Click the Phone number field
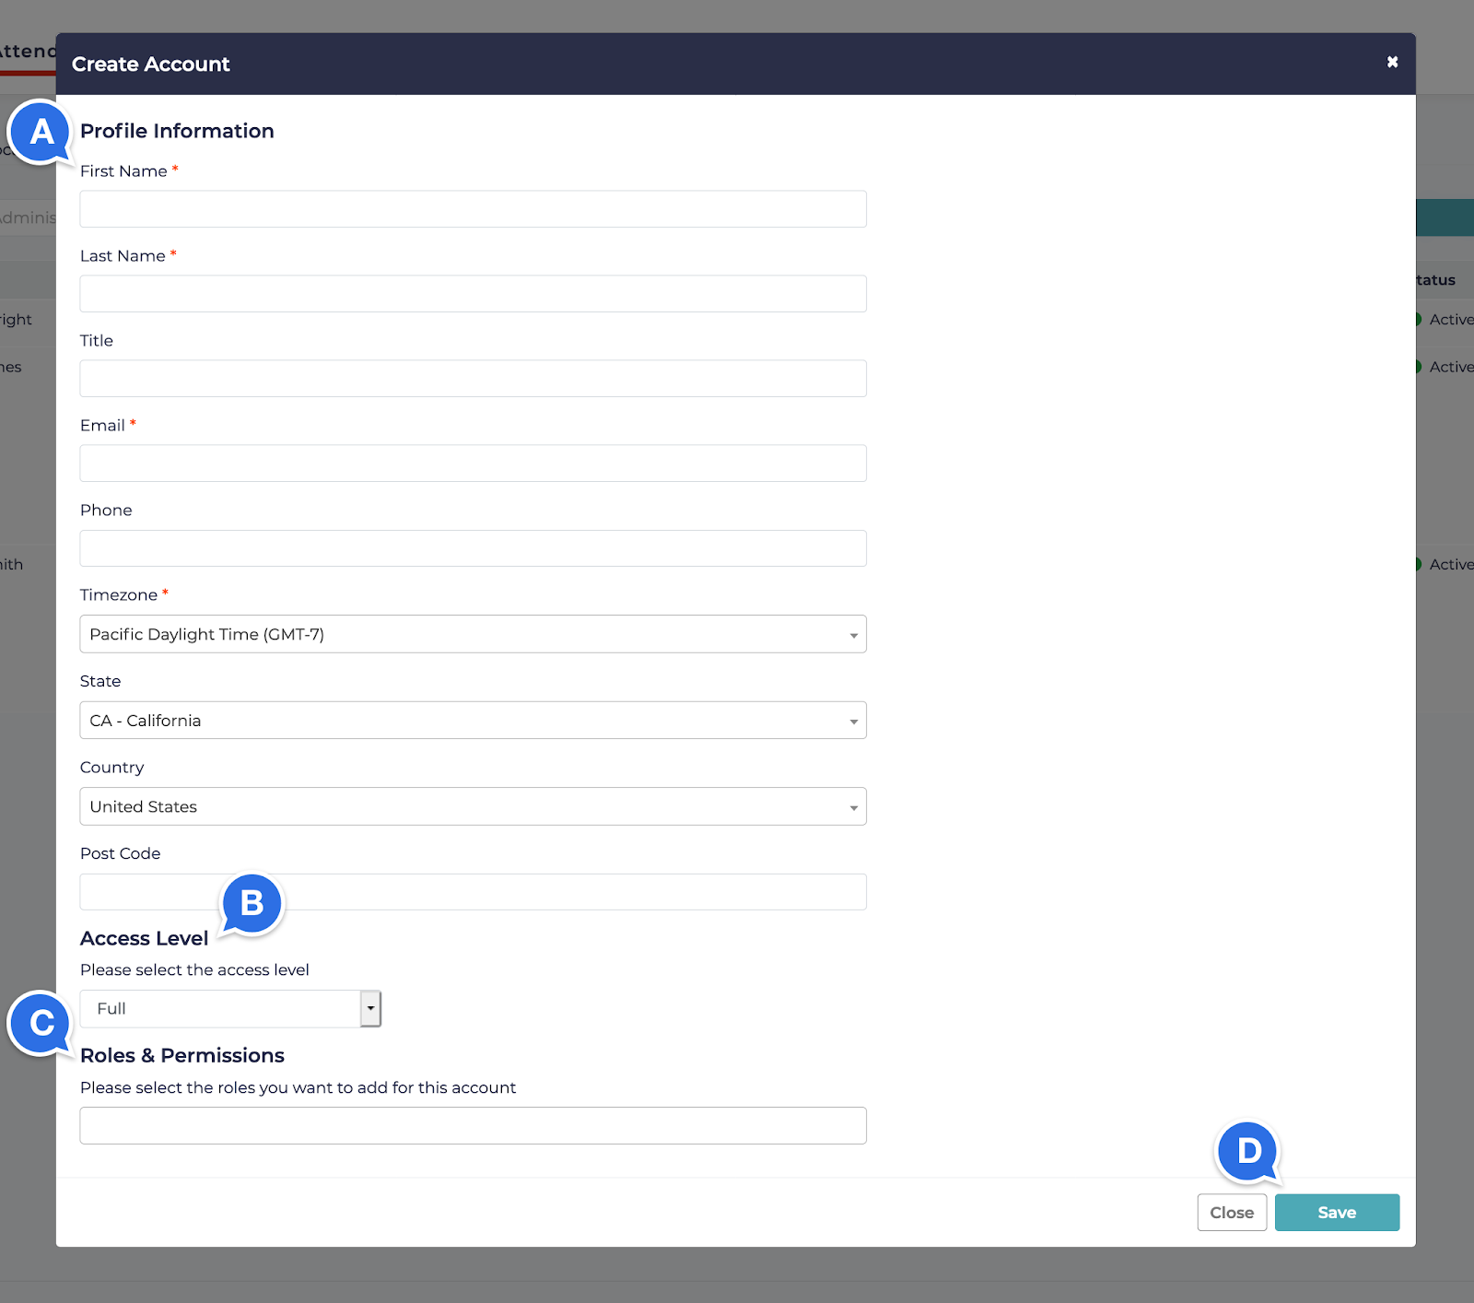 [x=473, y=548]
